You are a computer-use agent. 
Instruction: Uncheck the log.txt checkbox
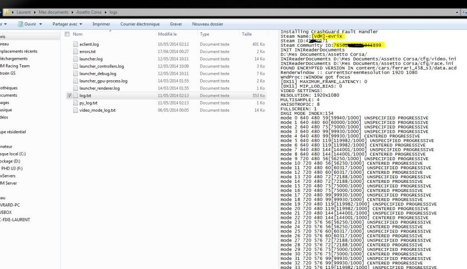click(x=69, y=95)
